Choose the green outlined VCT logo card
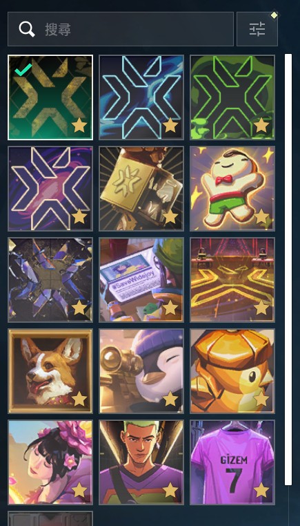Screen dimensions: 300x526 [x=232, y=97]
